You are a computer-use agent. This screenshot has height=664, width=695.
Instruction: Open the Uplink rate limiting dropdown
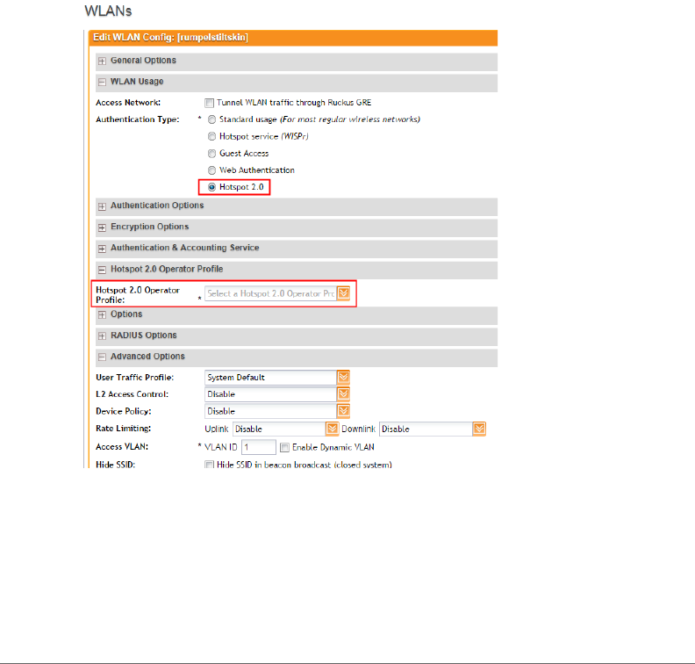(333, 429)
